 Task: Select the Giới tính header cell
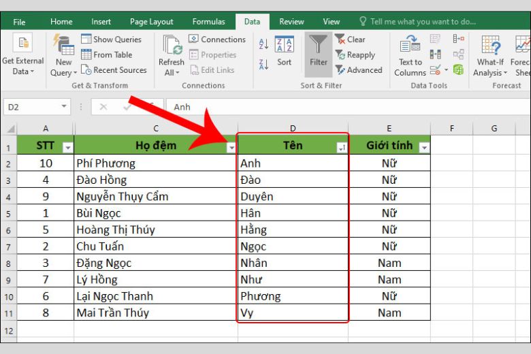coord(389,145)
